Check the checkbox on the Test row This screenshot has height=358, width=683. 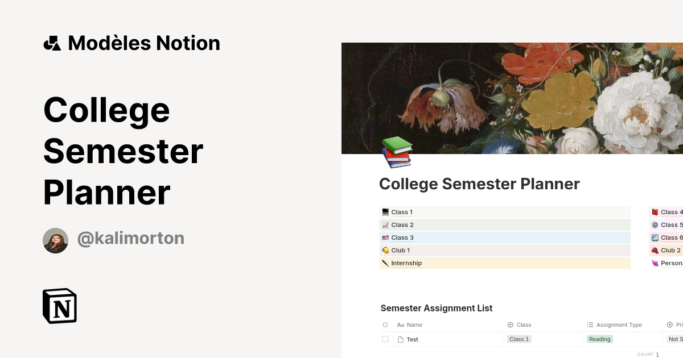[x=385, y=339]
